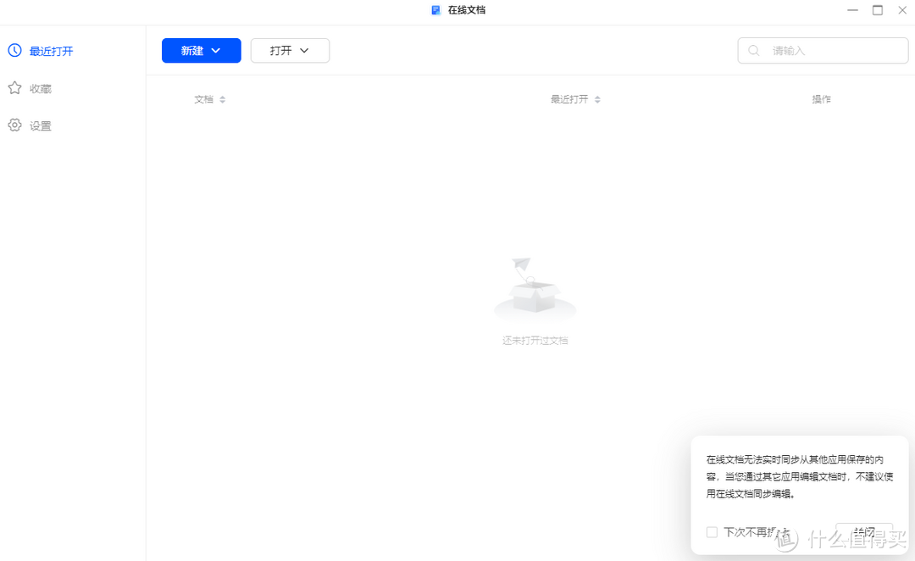Select the clock icon beside 最近打开
Image resolution: width=915 pixels, height=561 pixels.
pos(14,50)
